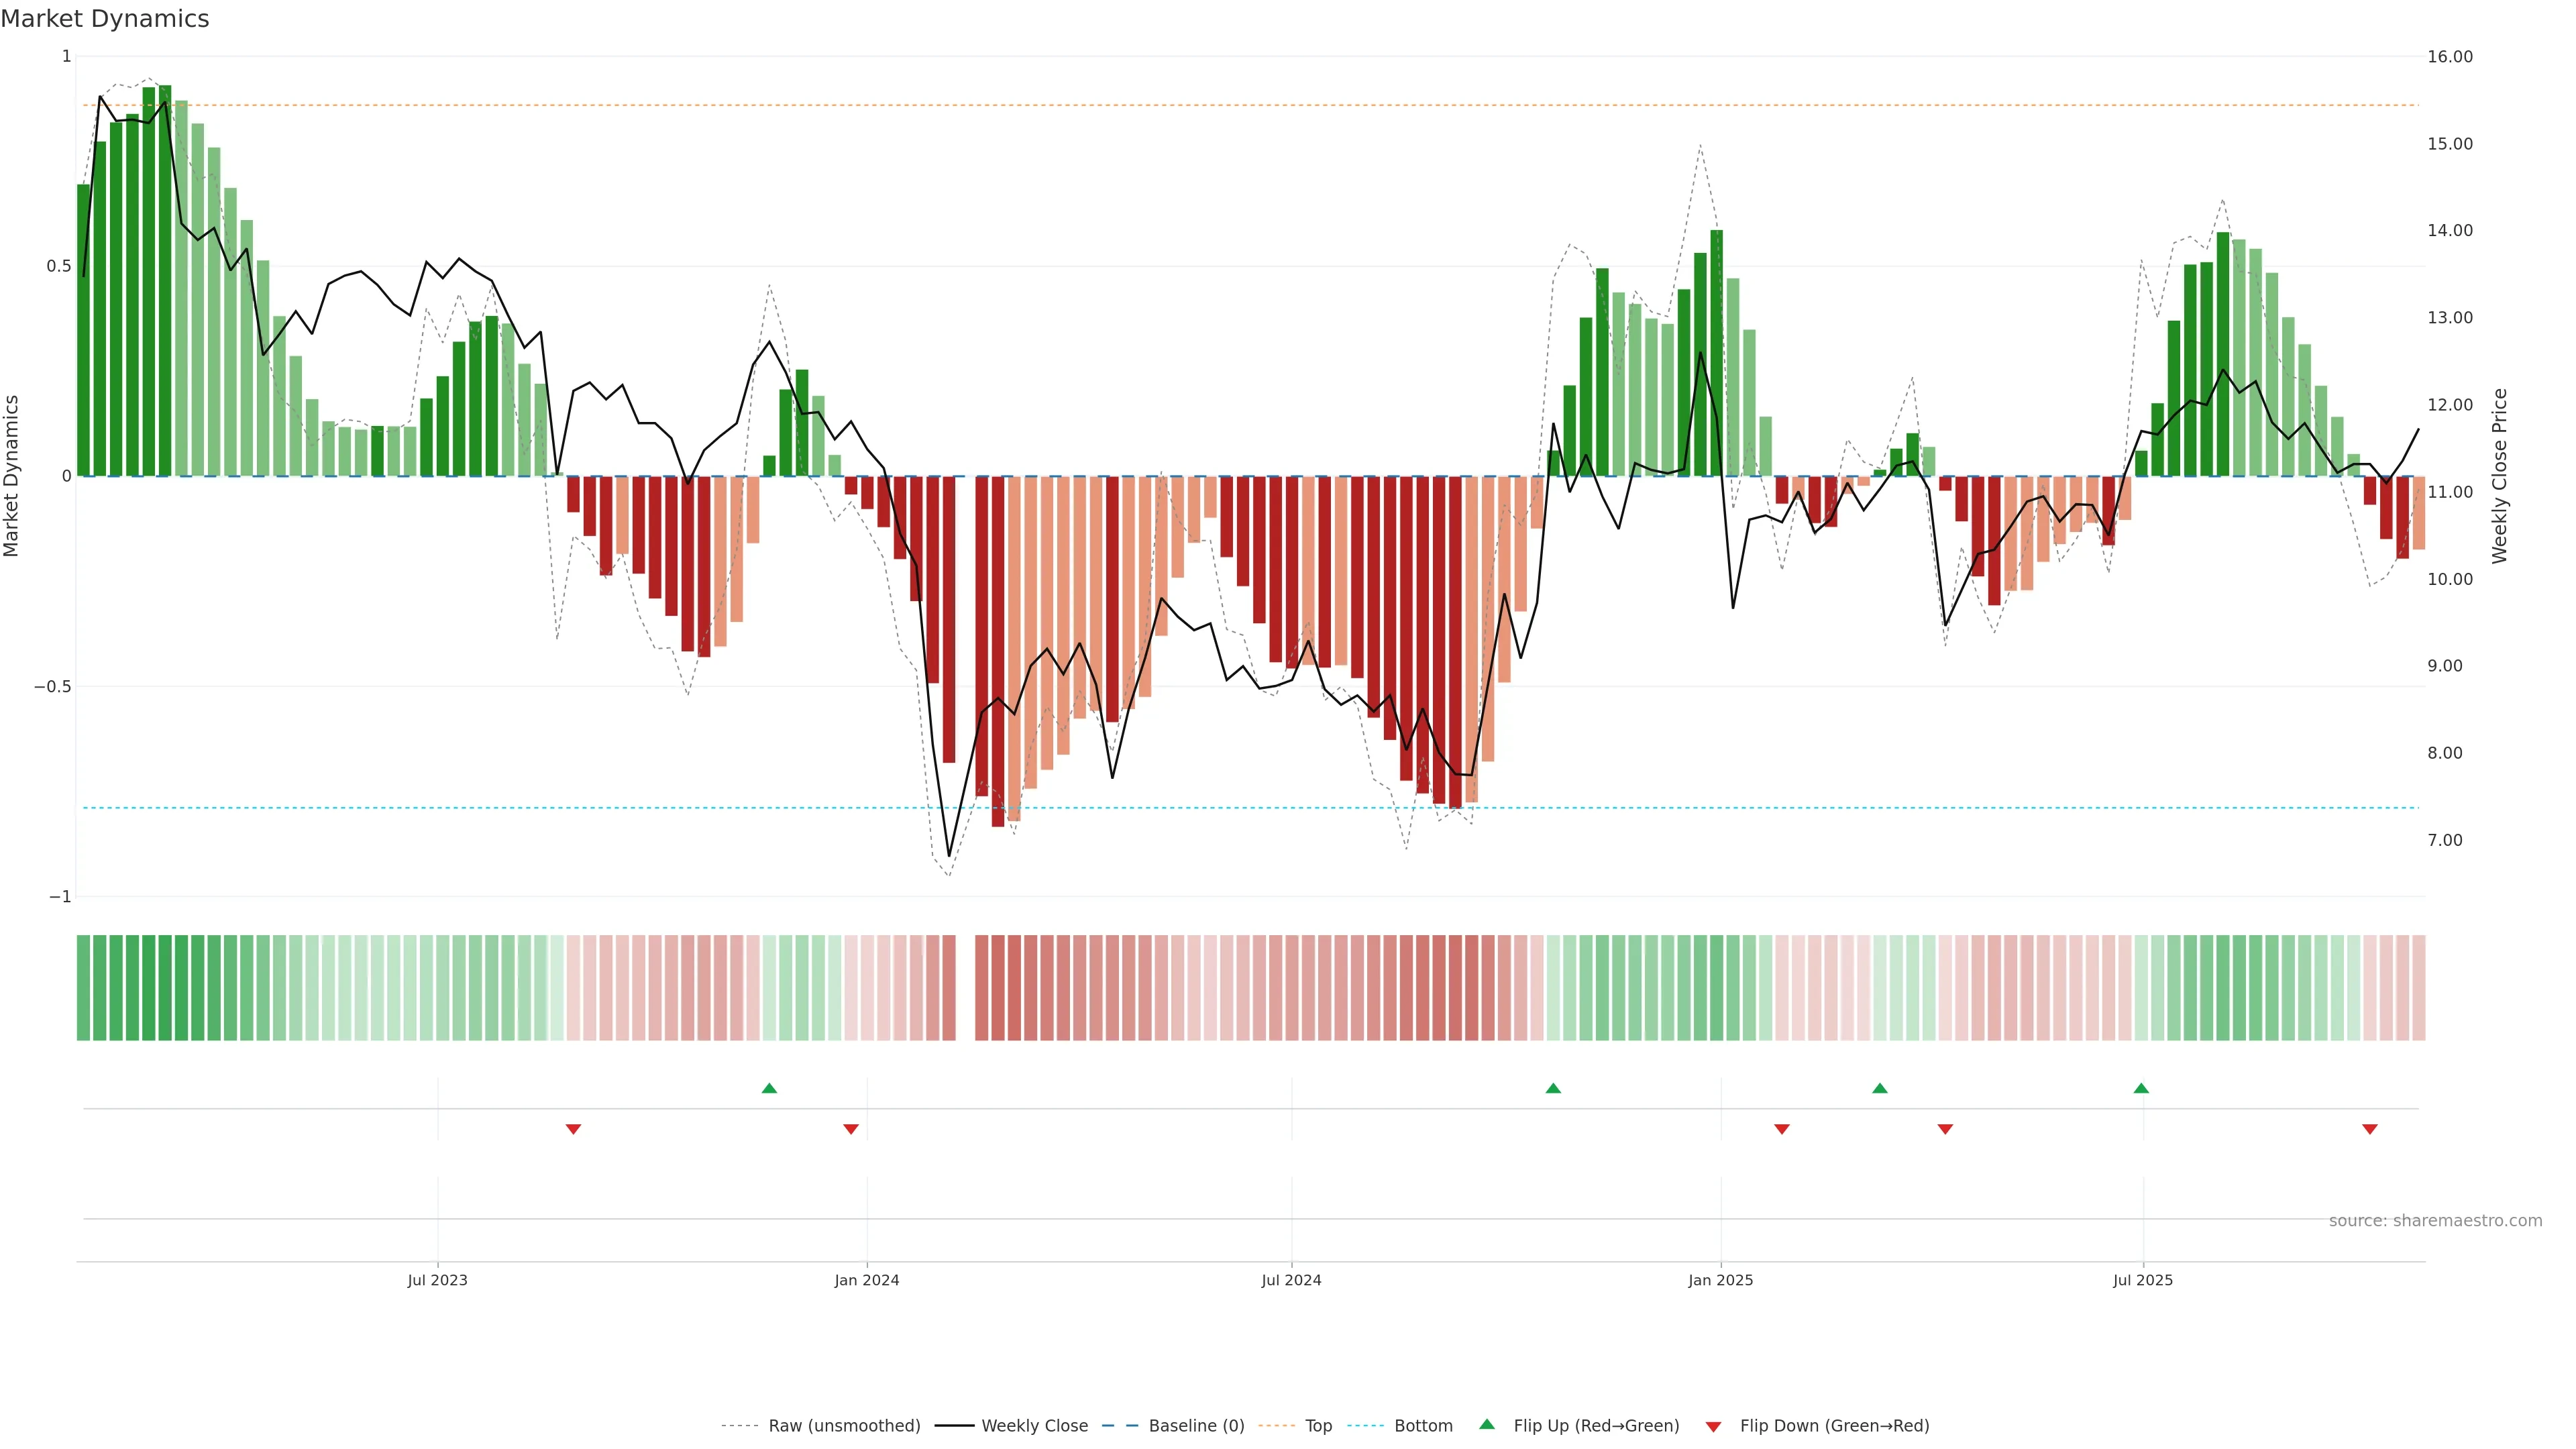Click the Flip Up (Red→Green) legend label
2576x1449 pixels.
coord(1596,1426)
